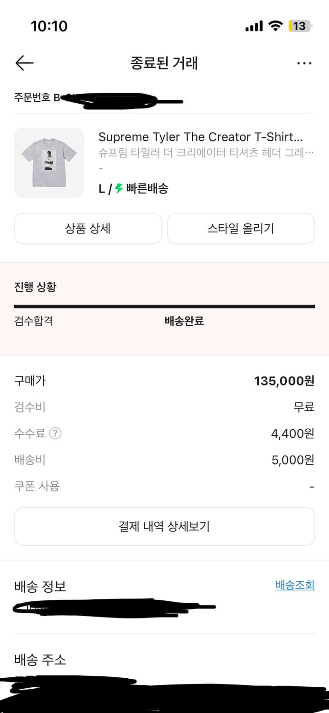Tap the 배송조회 tracking link
329x713 pixels.
[x=295, y=585]
